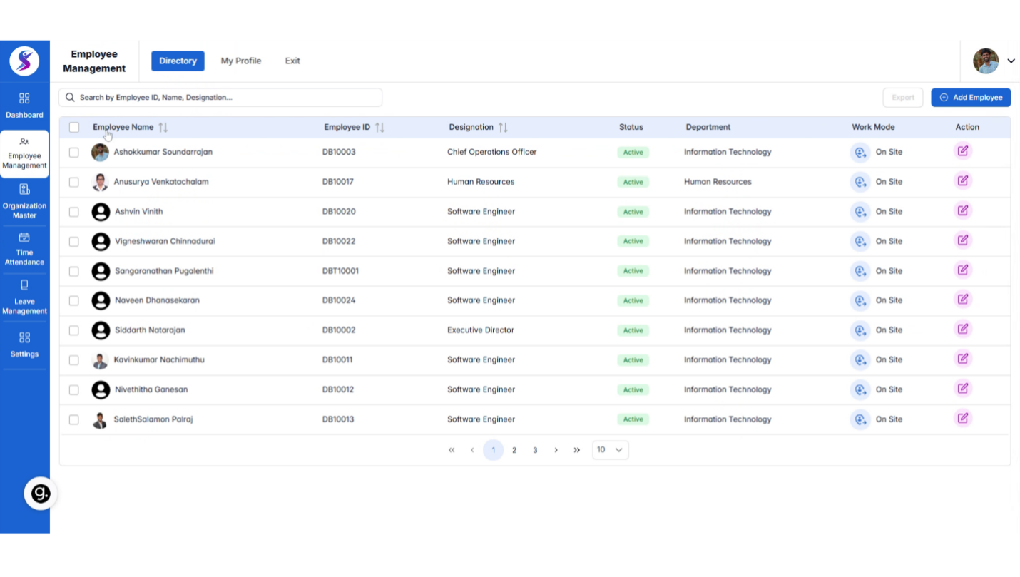Click the circular G logo at bottom left

[x=40, y=493]
